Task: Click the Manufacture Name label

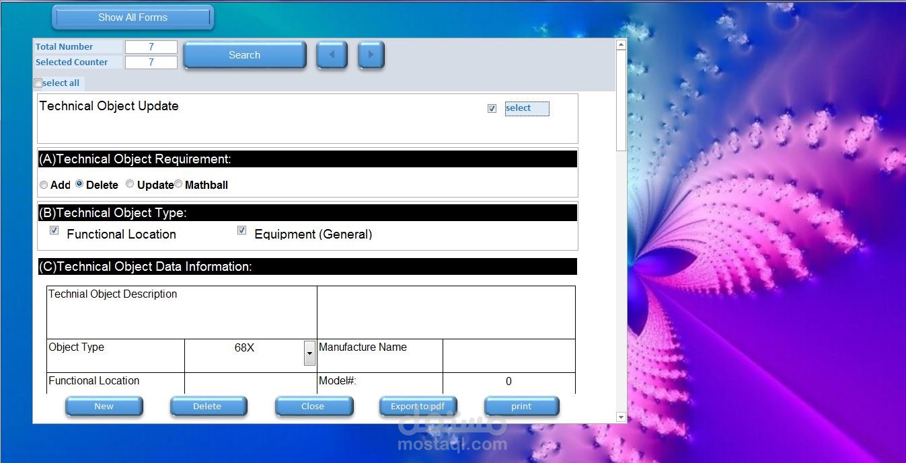Action: pos(363,347)
